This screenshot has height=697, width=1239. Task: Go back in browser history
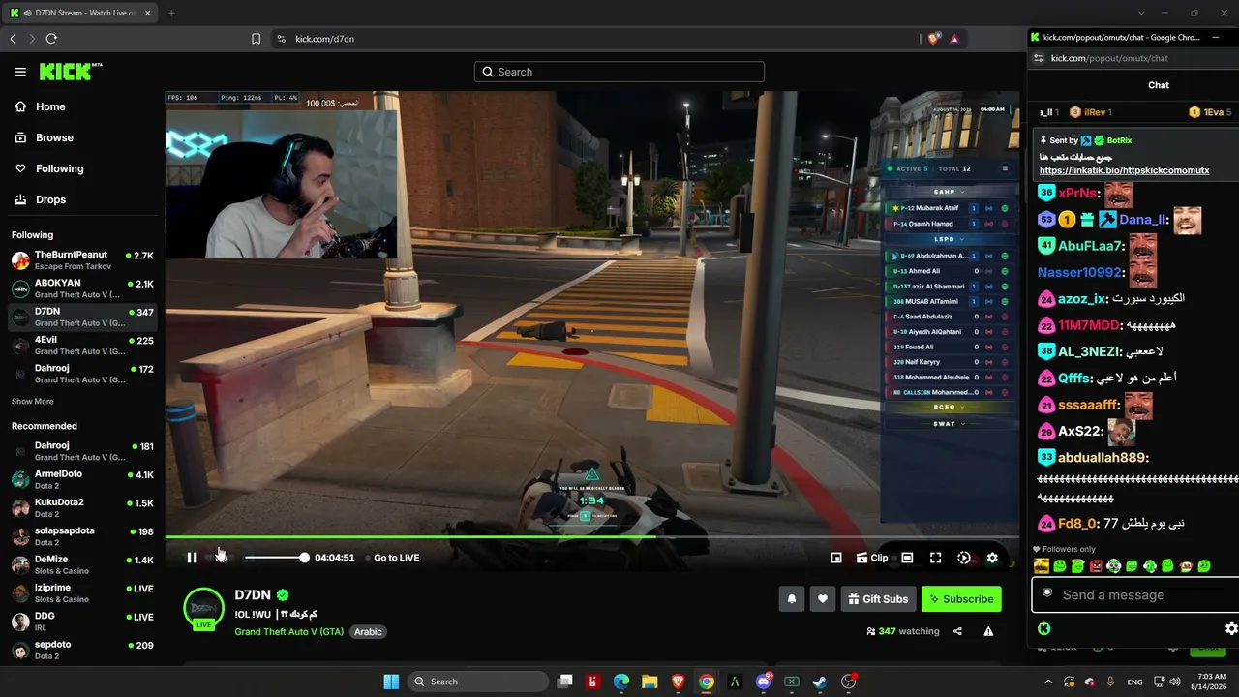point(13,39)
